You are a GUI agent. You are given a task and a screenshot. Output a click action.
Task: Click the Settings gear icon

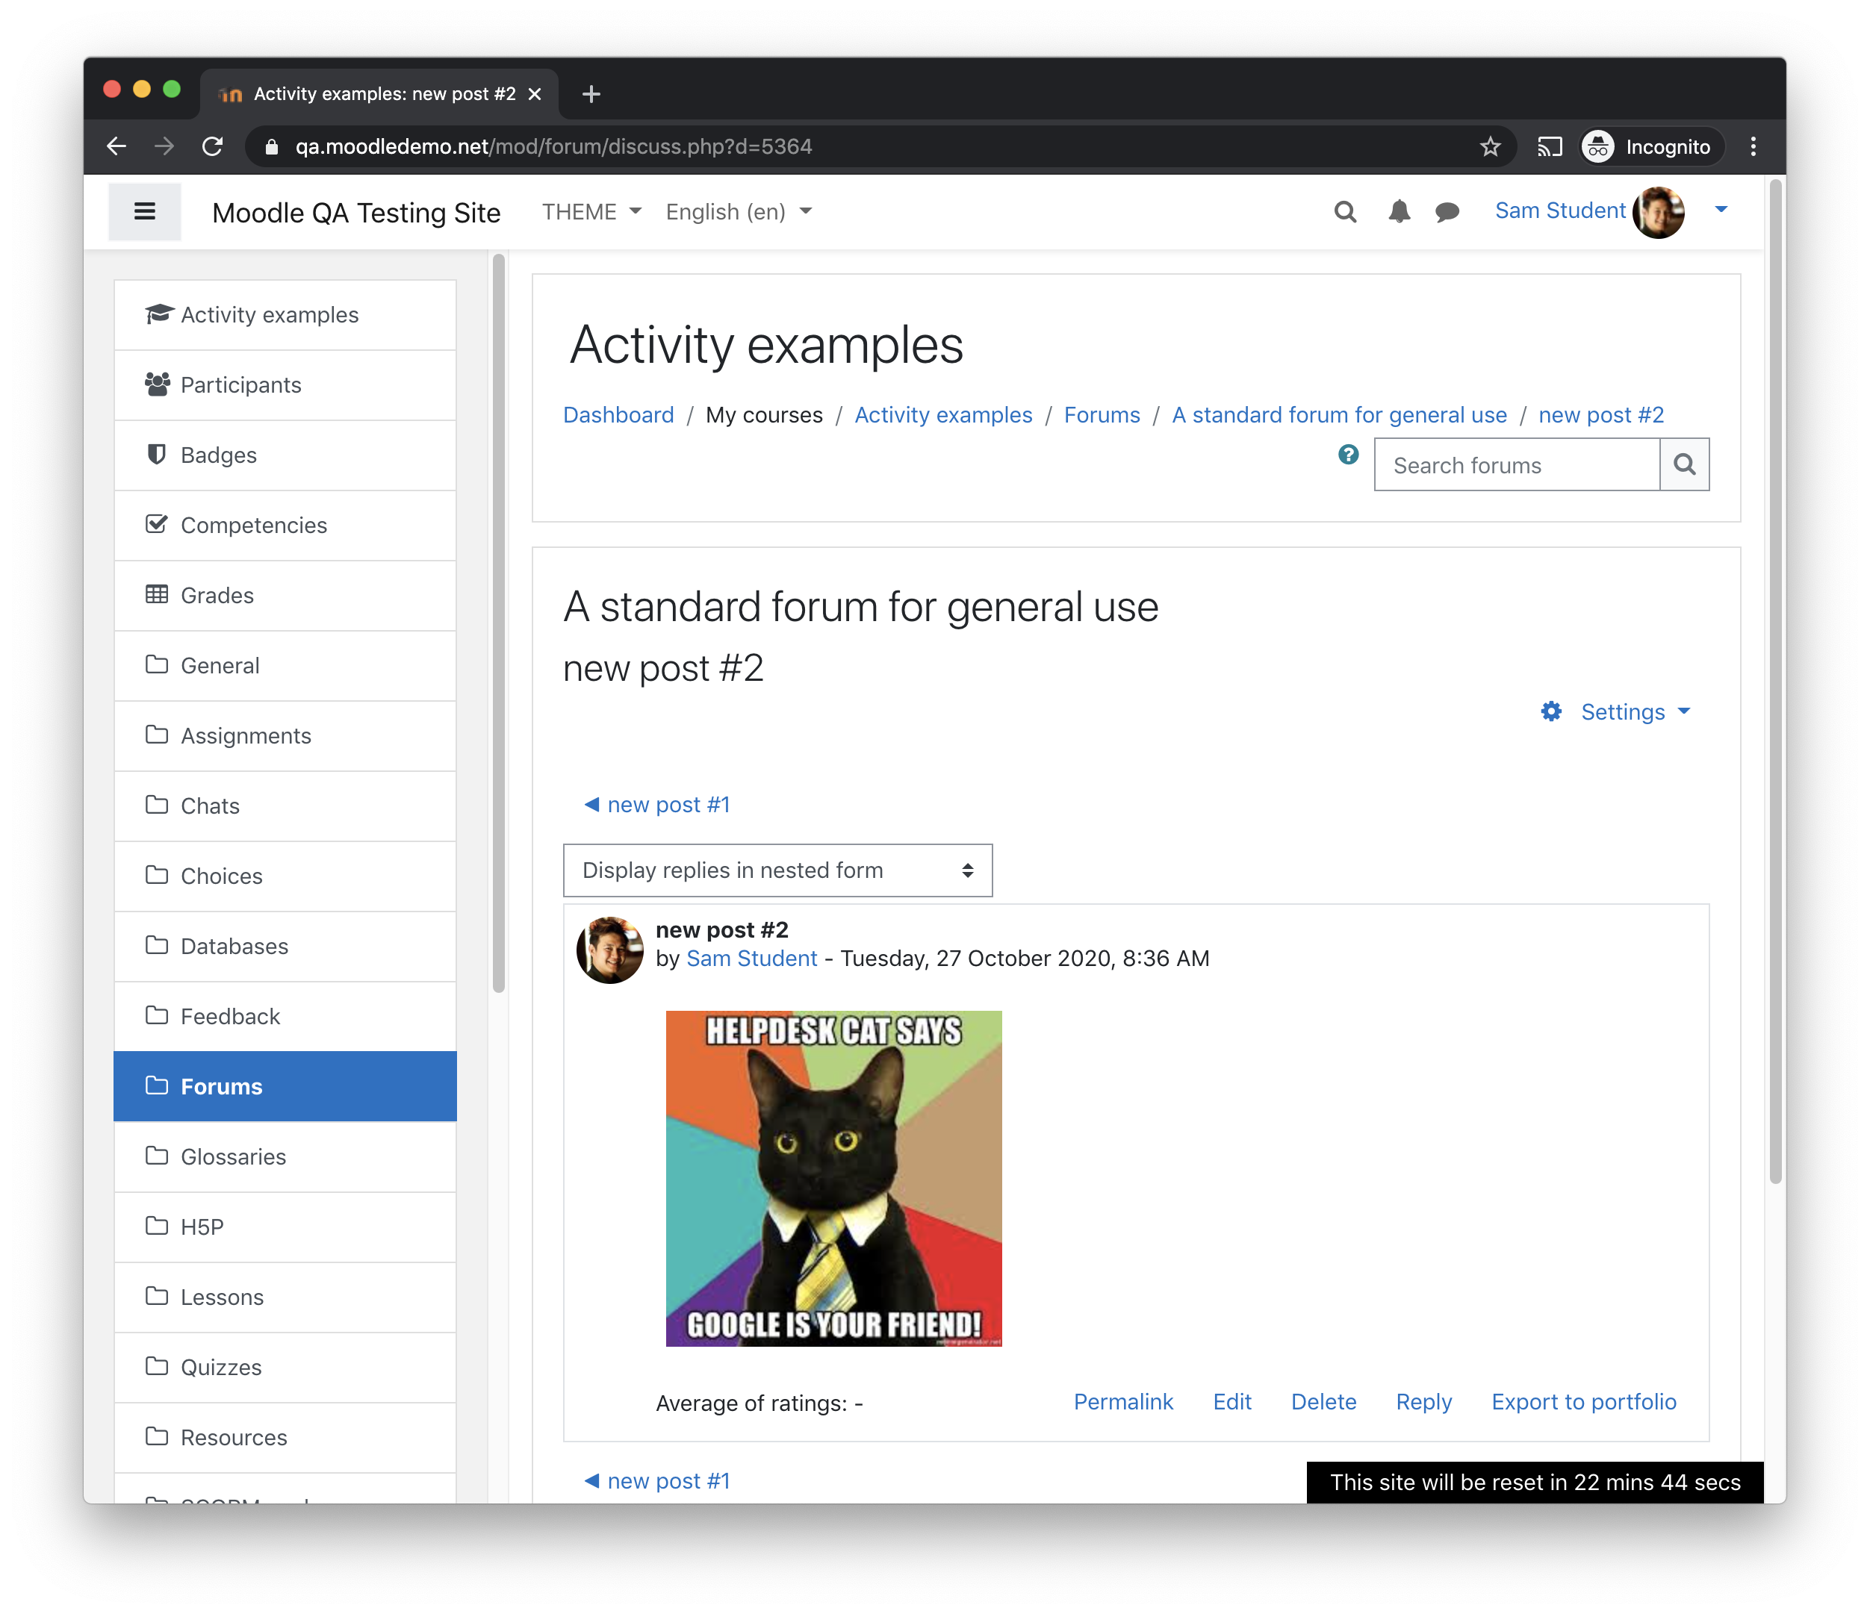point(1550,711)
